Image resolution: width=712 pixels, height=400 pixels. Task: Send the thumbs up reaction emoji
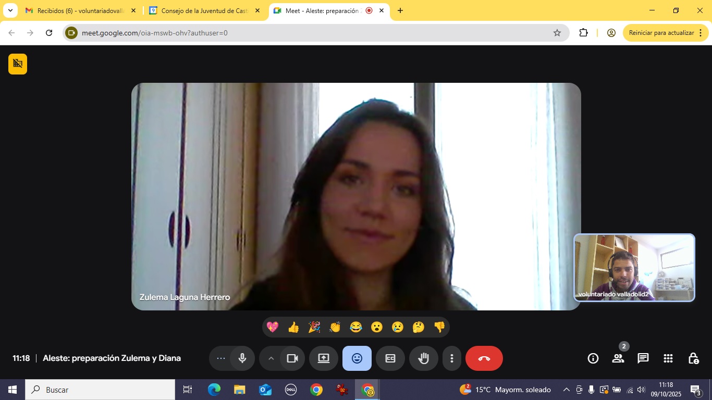click(x=293, y=327)
